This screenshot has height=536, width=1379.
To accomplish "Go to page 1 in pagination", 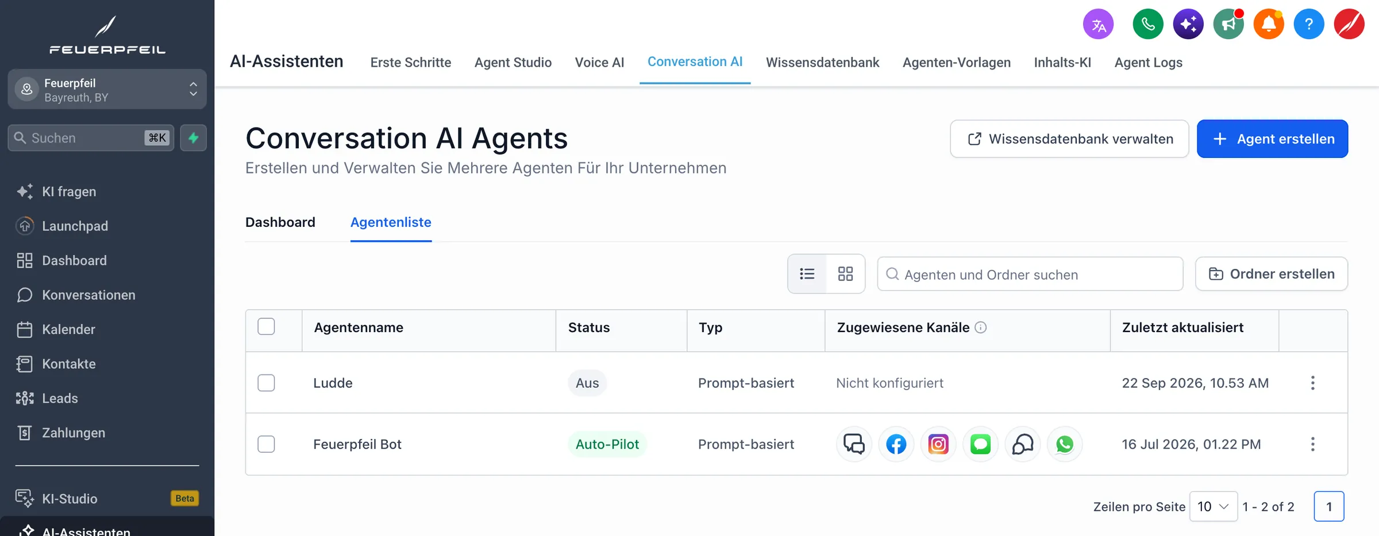I will tap(1328, 506).
